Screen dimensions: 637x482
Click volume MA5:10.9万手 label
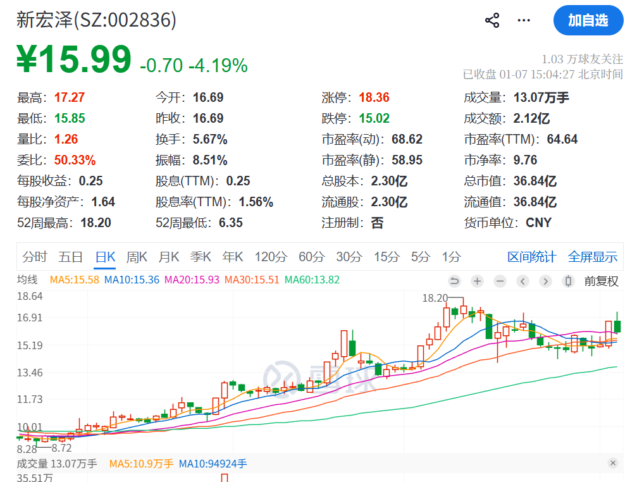tap(141, 463)
